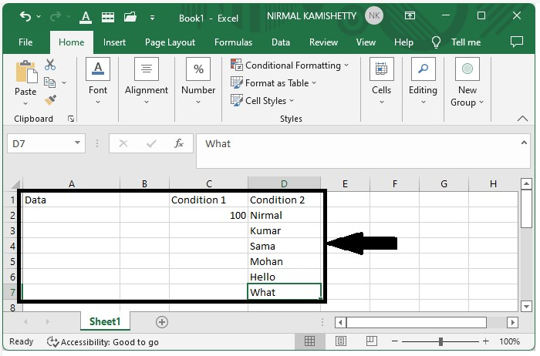This screenshot has width=540, height=356.
Task: Click the Insert Function fx icon
Action: pyautogui.click(x=179, y=143)
